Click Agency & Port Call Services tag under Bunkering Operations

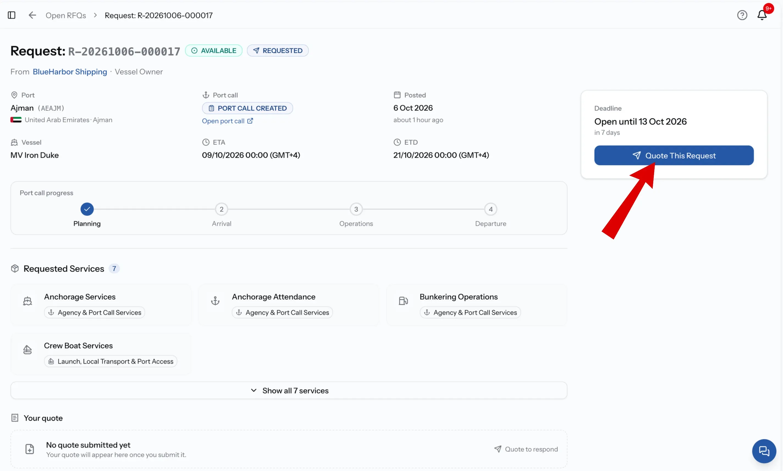tap(470, 312)
